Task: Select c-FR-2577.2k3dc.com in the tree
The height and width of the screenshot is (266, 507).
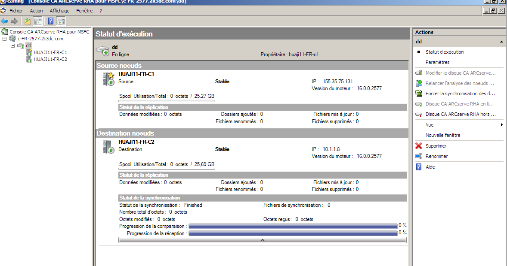Action: click(x=40, y=39)
